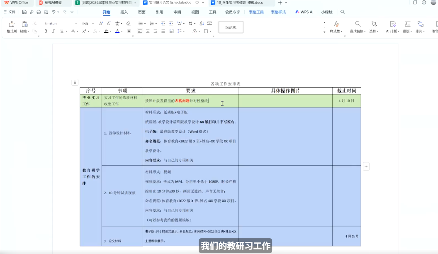The height and width of the screenshot is (254, 438).
Task: Toggle Italic formatting
Action: 54,31
